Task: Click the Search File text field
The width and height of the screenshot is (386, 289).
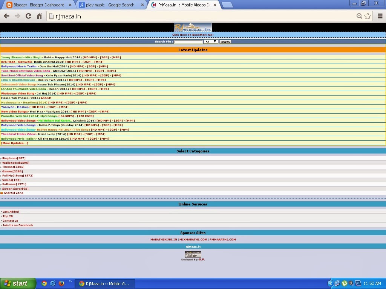Action: click(x=188, y=42)
